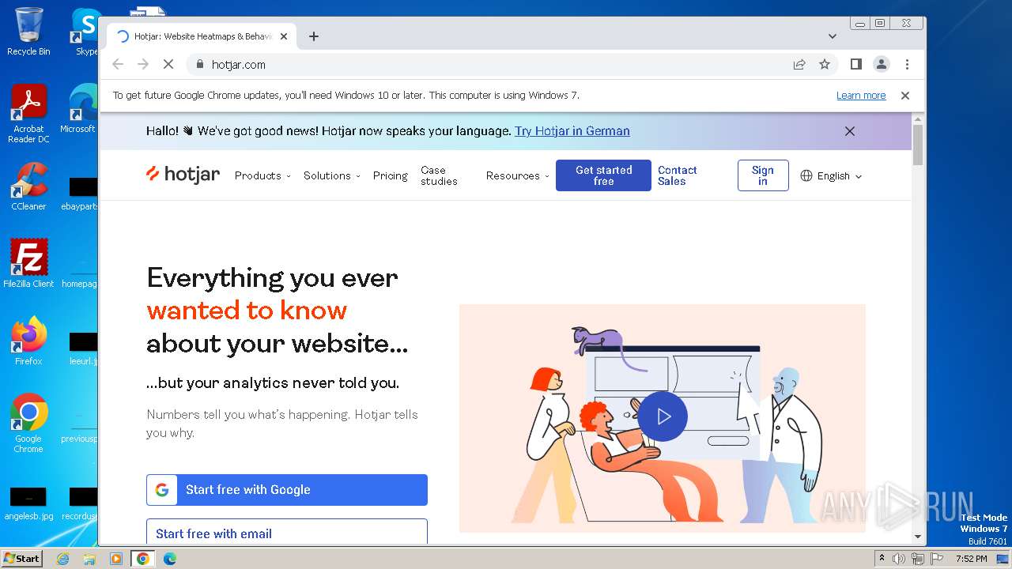The height and width of the screenshot is (569, 1012).
Task: Click the volume tray icon
Action: click(899, 559)
